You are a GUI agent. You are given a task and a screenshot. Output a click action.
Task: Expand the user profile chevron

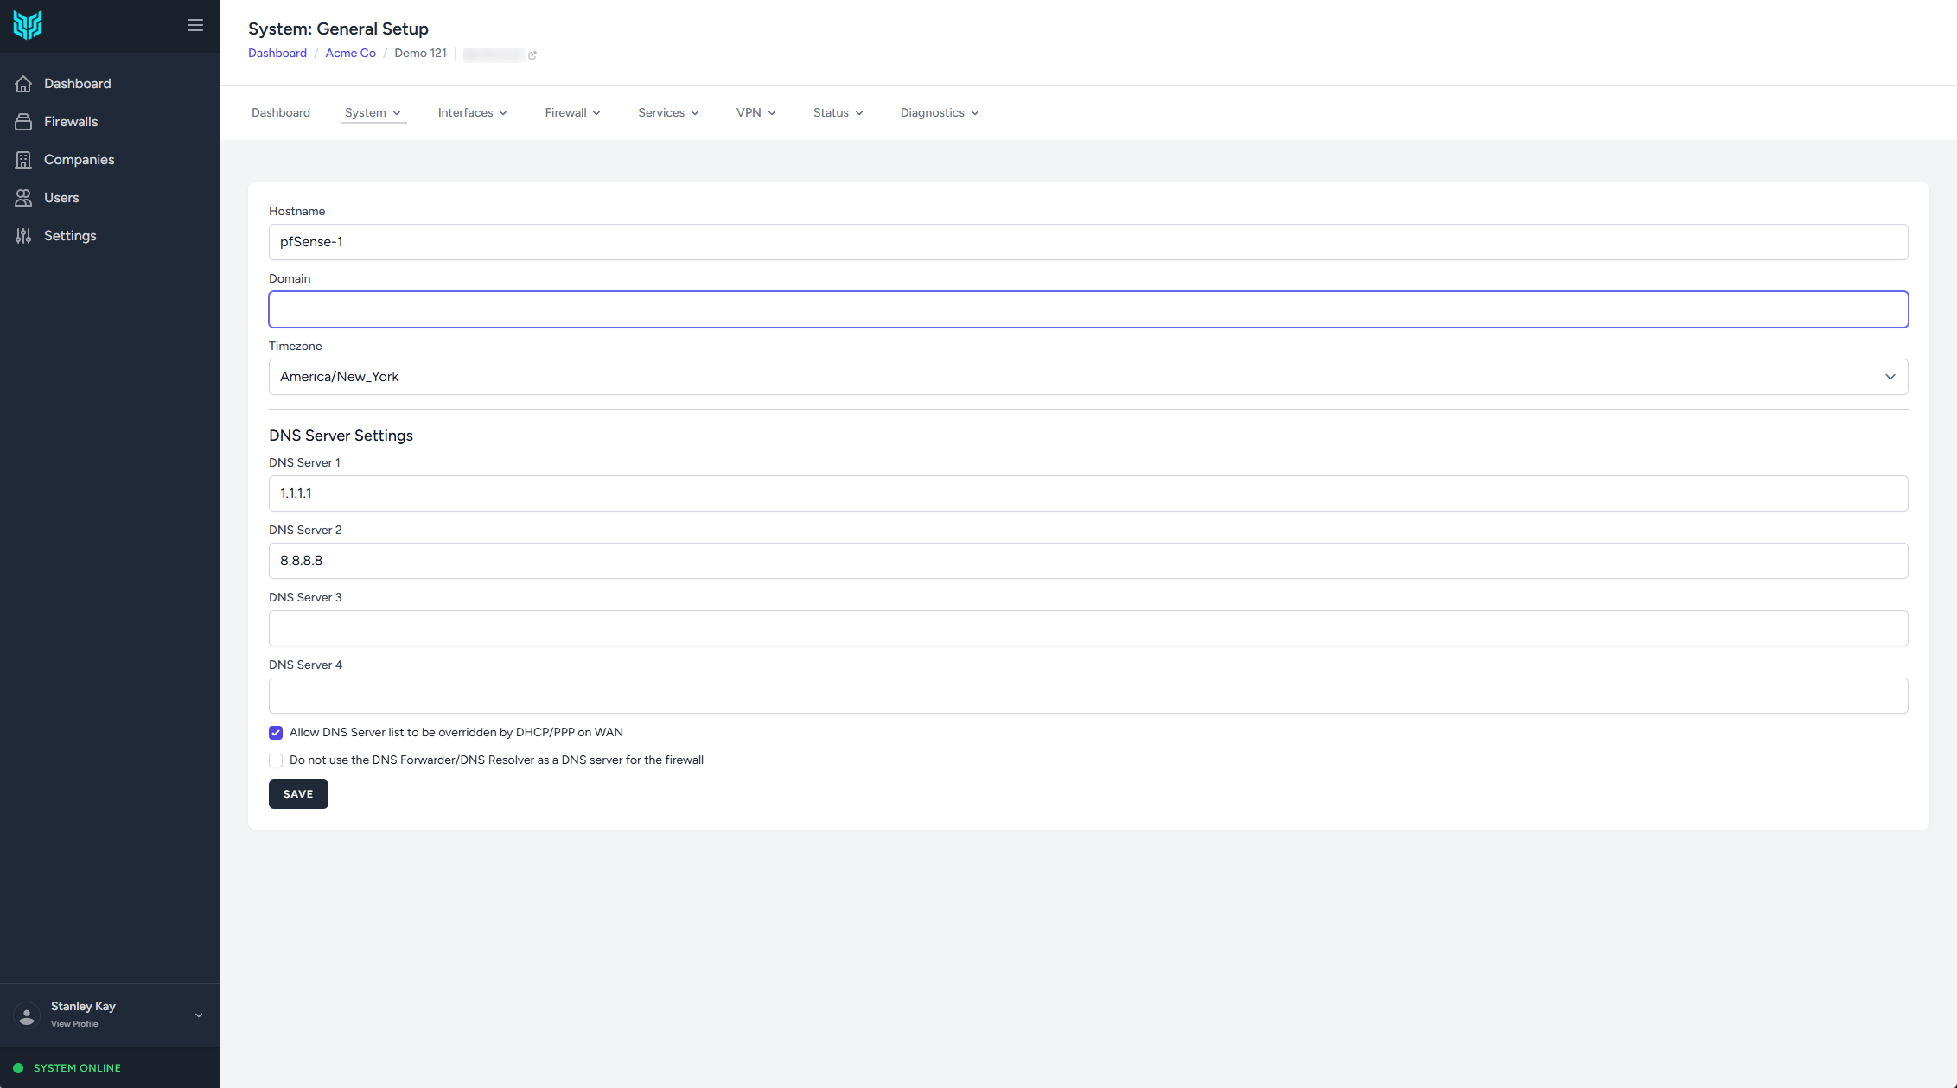click(x=199, y=1015)
